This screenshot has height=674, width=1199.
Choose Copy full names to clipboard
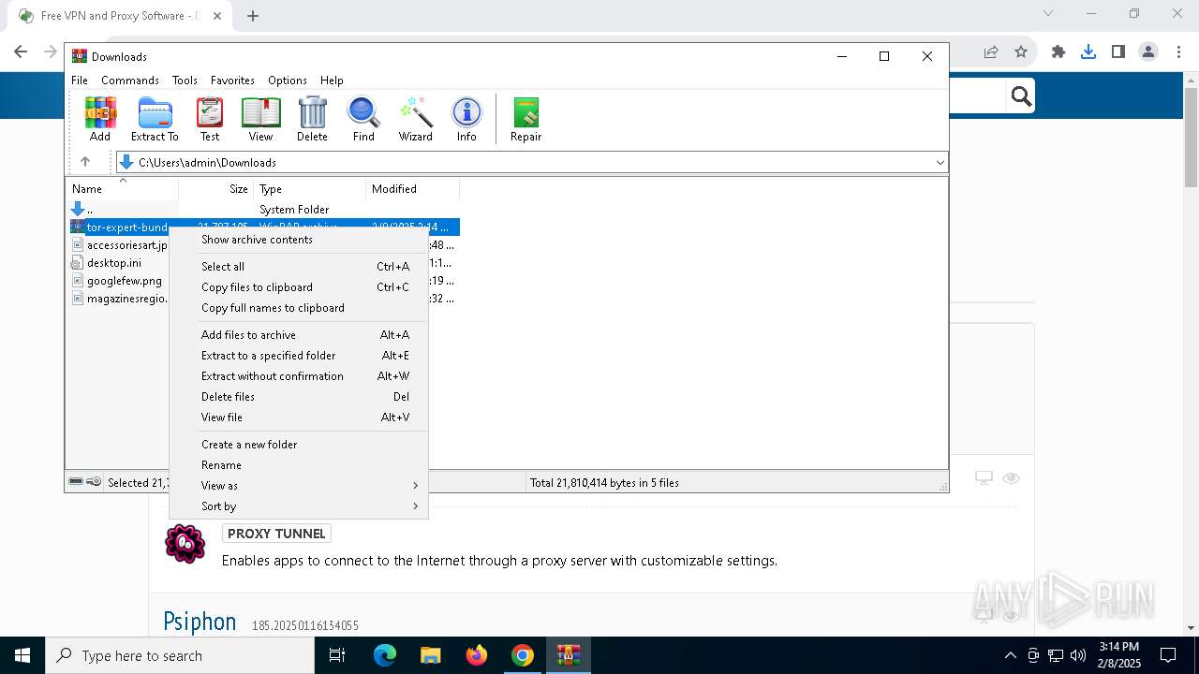tap(298, 308)
